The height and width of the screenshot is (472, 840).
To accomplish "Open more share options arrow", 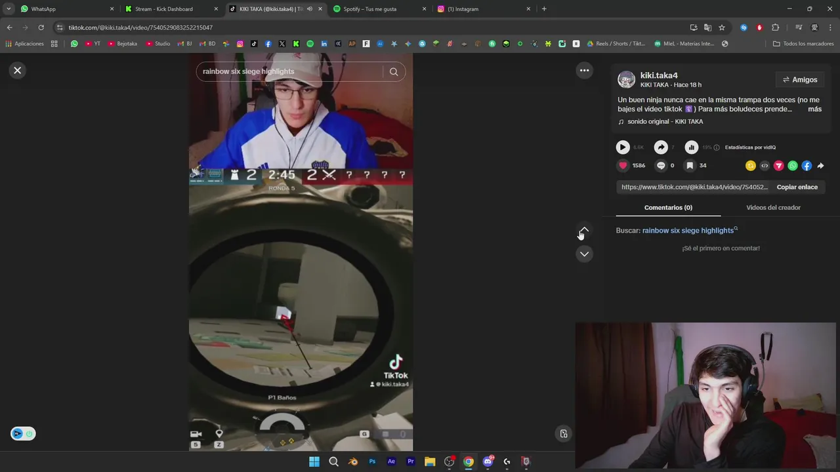I will pos(820,166).
